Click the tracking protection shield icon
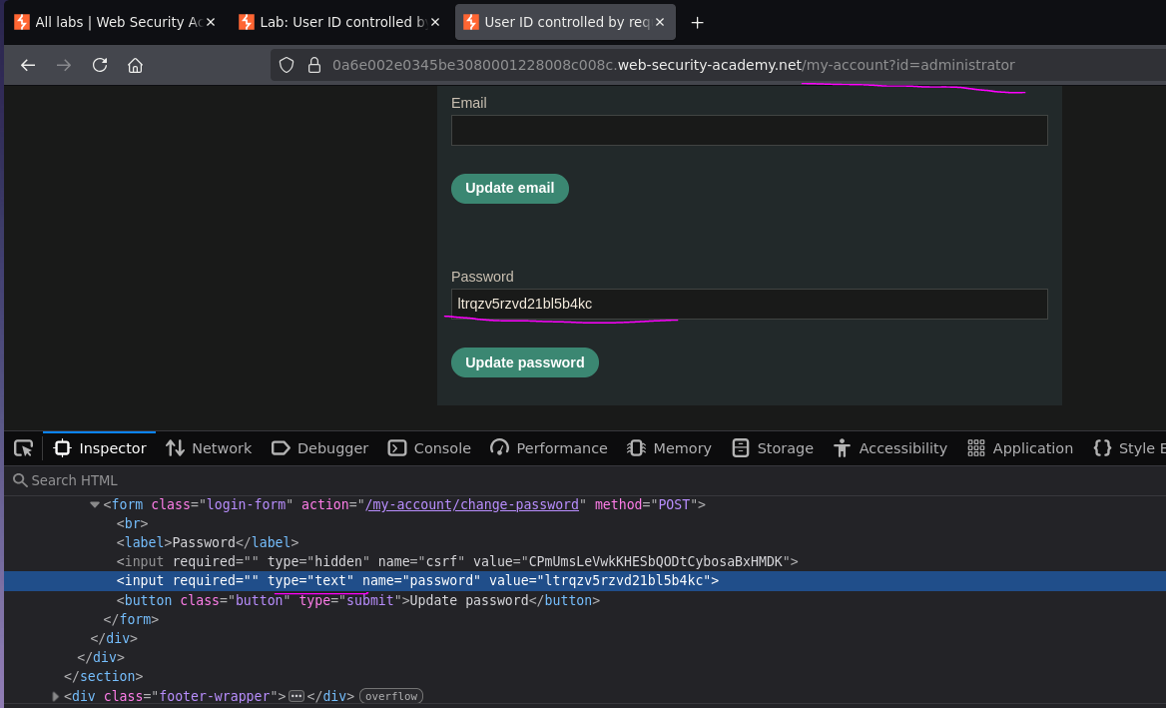 287,66
